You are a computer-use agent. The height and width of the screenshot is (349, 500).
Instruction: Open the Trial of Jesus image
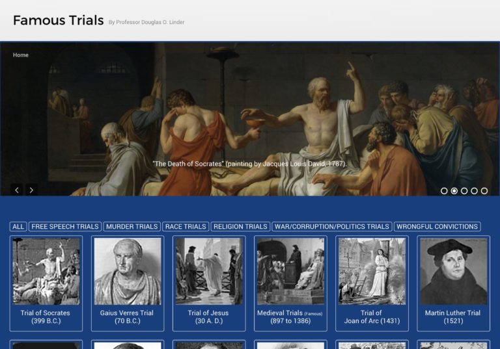pyautogui.click(x=209, y=271)
